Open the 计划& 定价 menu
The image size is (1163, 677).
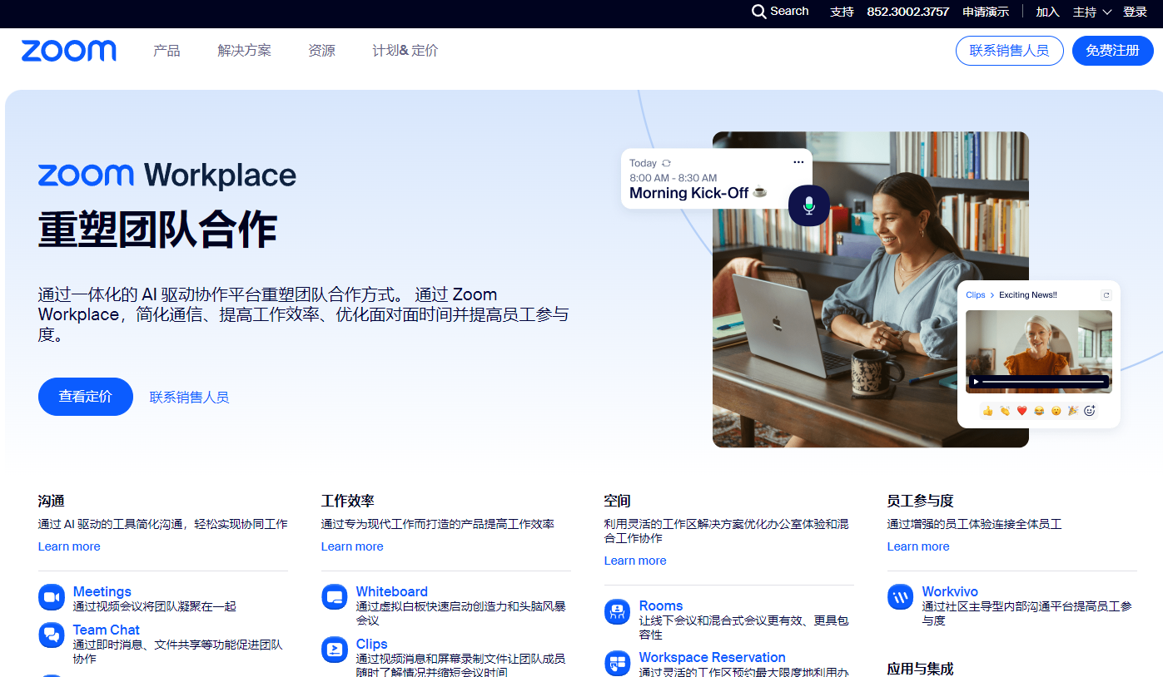pos(405,51)
